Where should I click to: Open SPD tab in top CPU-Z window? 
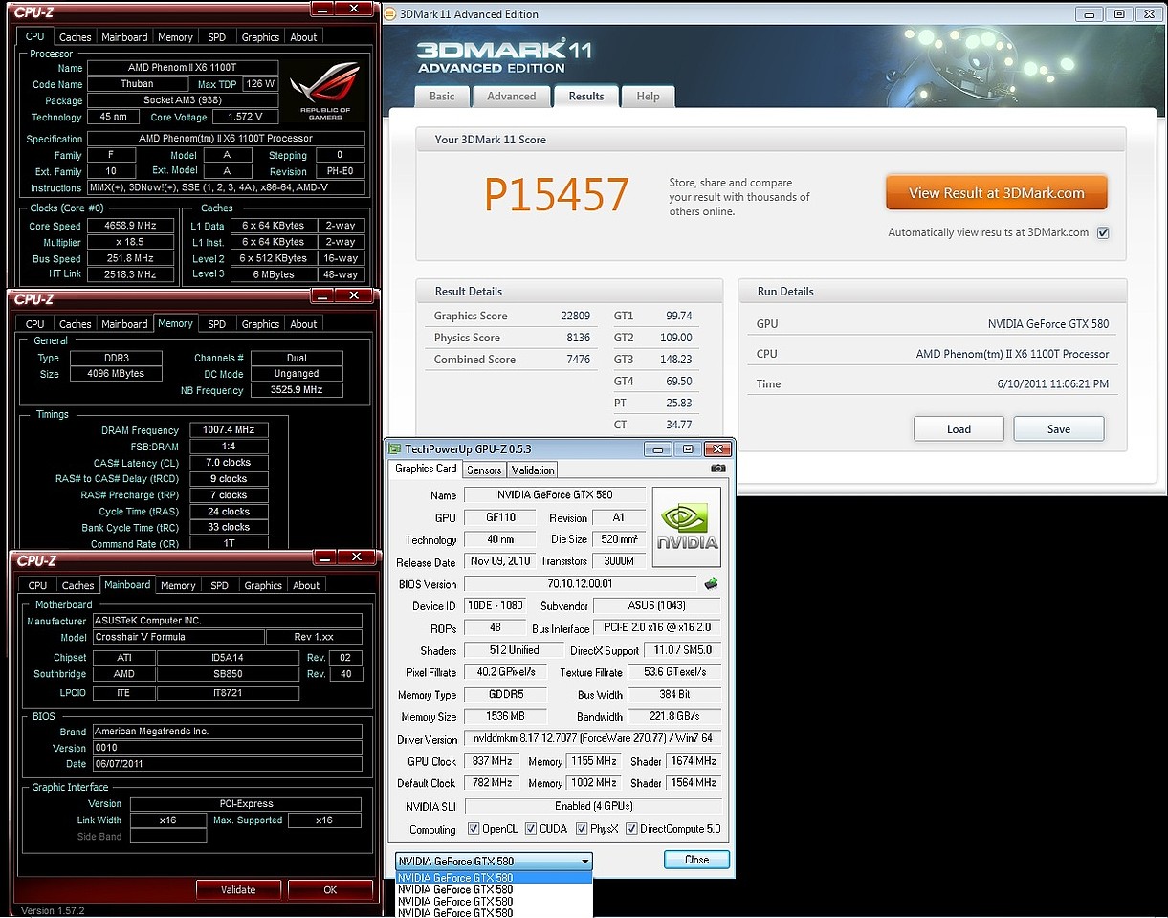point(217,37)
